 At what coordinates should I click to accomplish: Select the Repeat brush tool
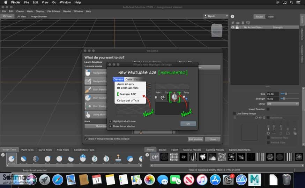[x=106, y=159]
